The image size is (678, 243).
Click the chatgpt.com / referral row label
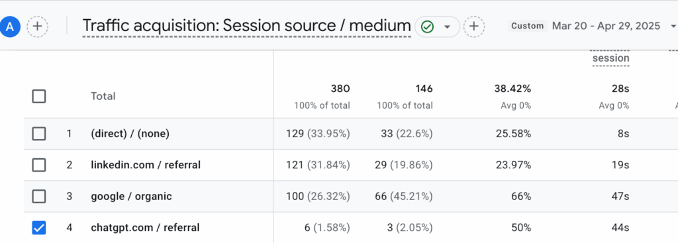pos(145,227)
